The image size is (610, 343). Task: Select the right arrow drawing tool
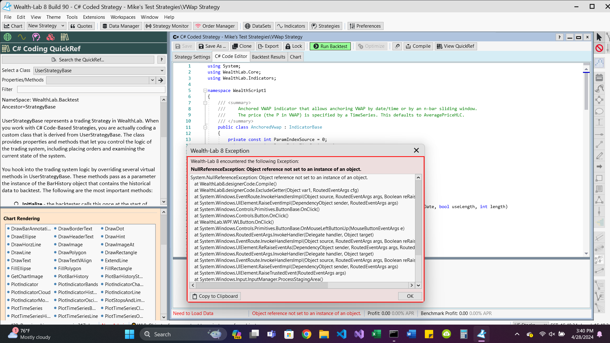coord(599,167)
